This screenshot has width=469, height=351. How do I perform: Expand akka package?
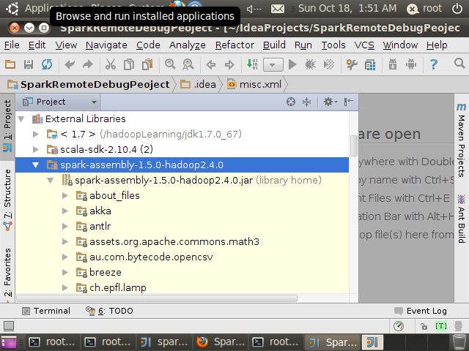pos(65,211)
